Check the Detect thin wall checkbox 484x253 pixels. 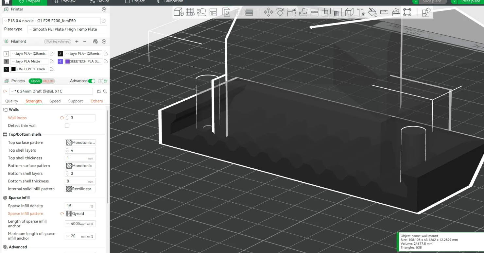pyautogui.click(x=67, y=126)
